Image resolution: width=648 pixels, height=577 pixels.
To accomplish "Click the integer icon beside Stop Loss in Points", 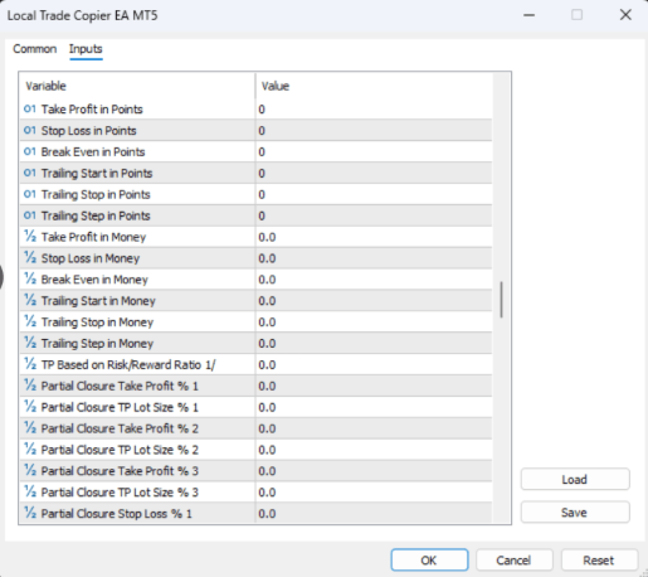I will (x=30, y=130).
